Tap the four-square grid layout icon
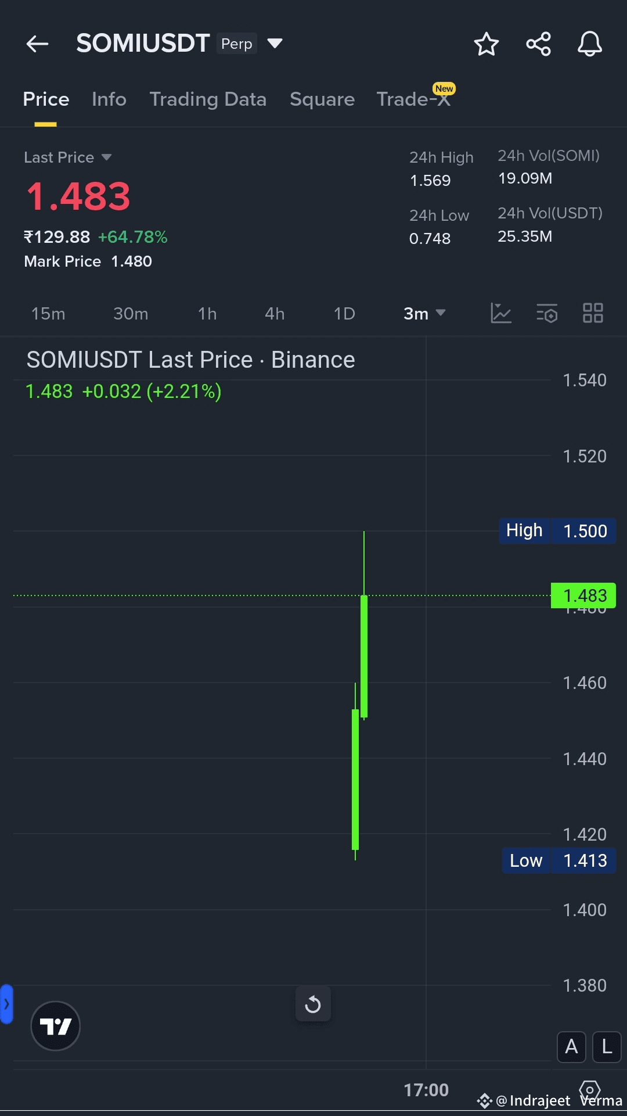This screenshot has height=1116, width=627. (x=593, y=313)
